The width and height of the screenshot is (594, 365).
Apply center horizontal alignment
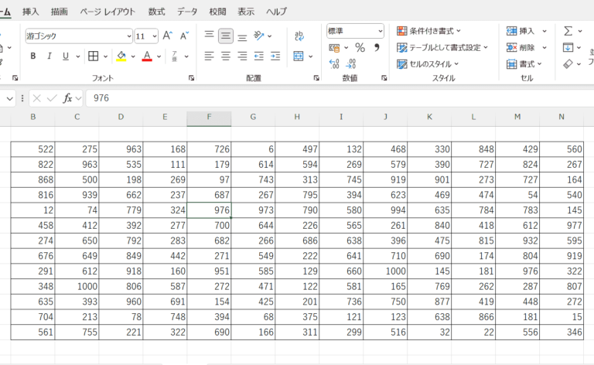226,56
